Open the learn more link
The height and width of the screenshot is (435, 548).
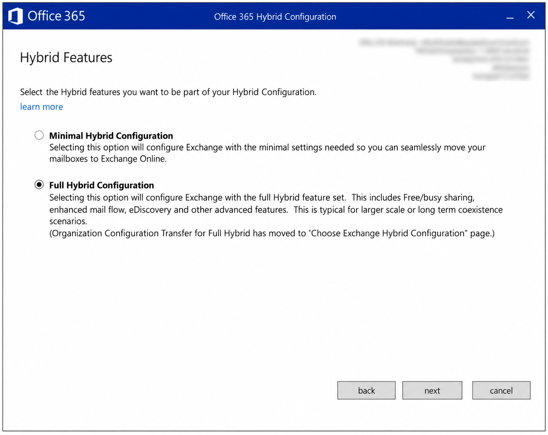click(42, 107)
